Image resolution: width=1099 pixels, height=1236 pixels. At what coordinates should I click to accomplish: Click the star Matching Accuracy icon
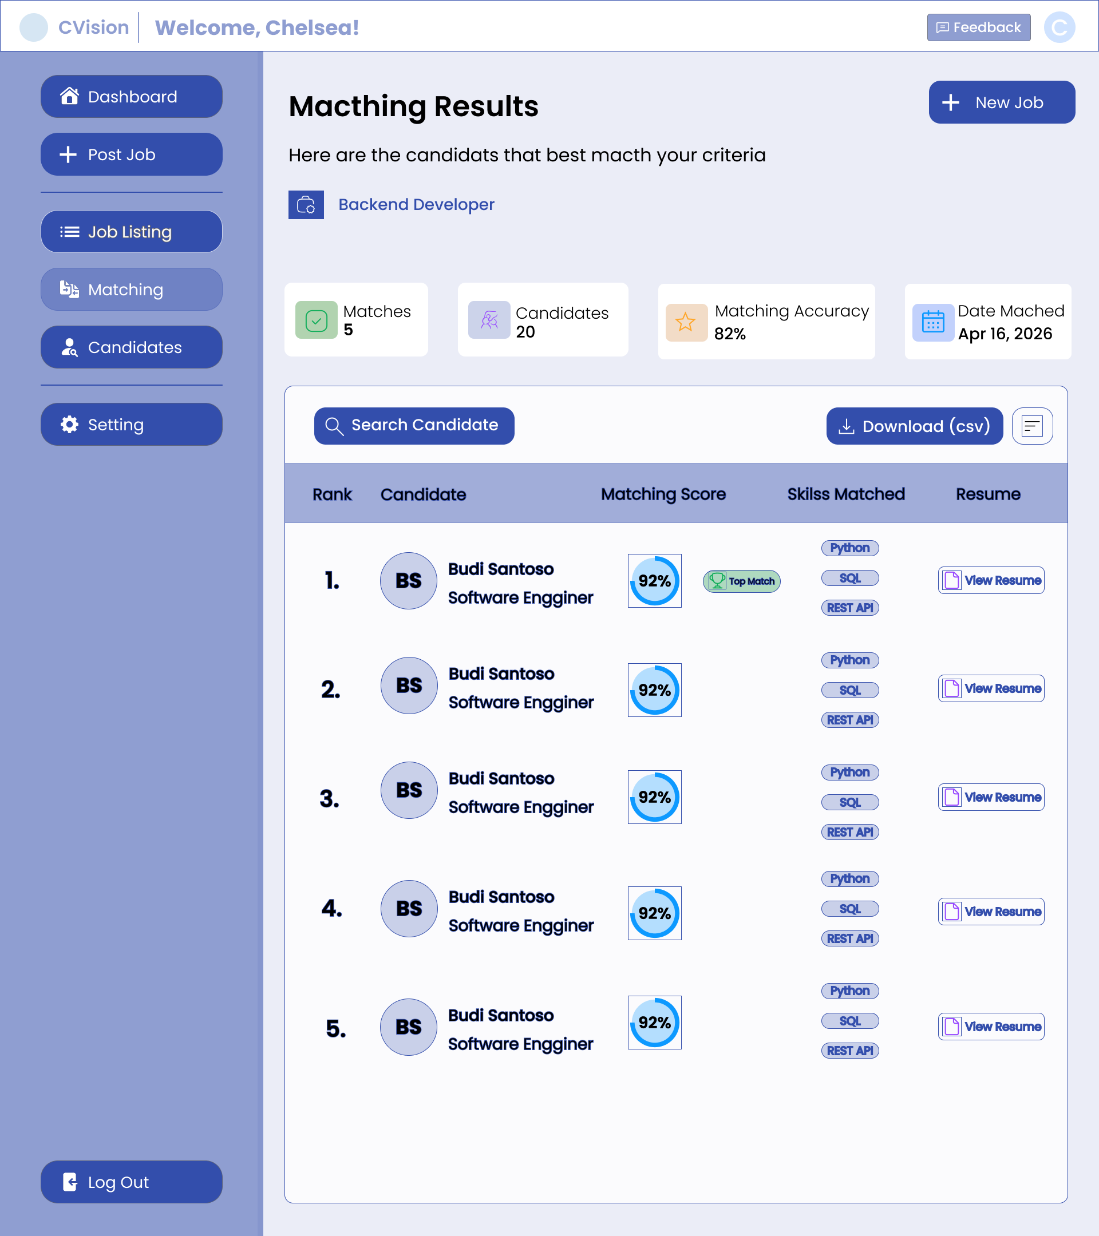[686, 322]
